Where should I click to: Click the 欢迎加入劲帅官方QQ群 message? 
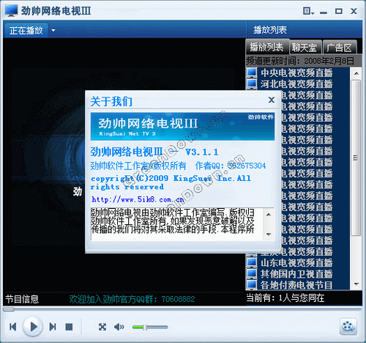[x=132, y=299]
